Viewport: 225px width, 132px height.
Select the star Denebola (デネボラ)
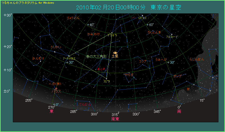coord(111,32)
